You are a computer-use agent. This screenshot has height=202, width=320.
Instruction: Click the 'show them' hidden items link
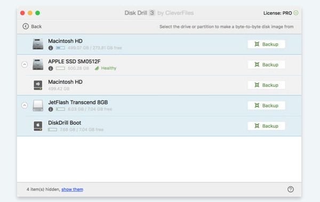[x=72, y=190]
